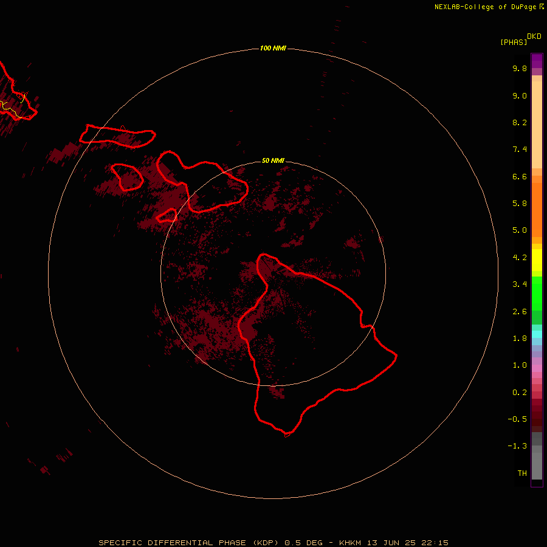Click the -1.3 value on the color scale
The height and width of the screenshot is (547, 547).
(517, 446)
